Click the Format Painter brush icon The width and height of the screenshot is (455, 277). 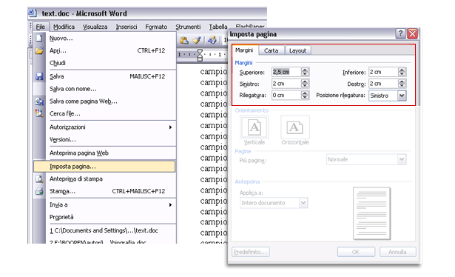point(197,40)
